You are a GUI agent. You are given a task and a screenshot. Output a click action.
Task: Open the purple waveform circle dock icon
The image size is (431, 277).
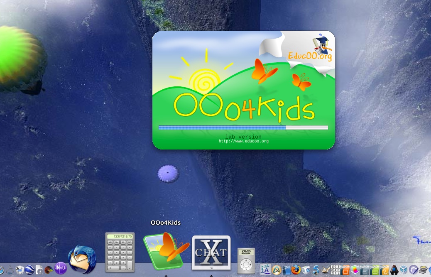[414, 270]
